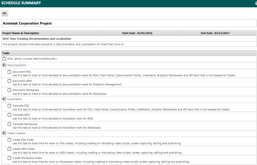
Task: Click the Documentation phase folder icon
Action: coord(4,65)
